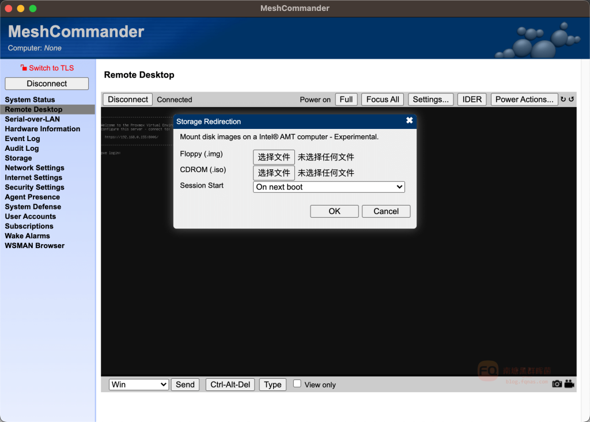Image resolution: width=590 pixels, height=422 pixels.
Task: Choose a file for Floppy (.img)
Action: (274, 157)
